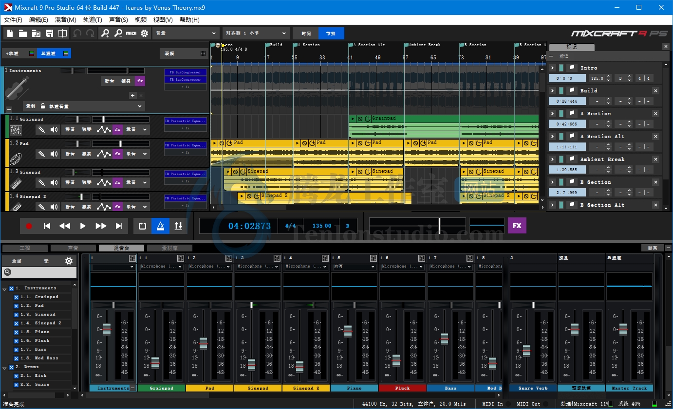
Task: Open the MIDI toolbar button
Action: (131, 33)
